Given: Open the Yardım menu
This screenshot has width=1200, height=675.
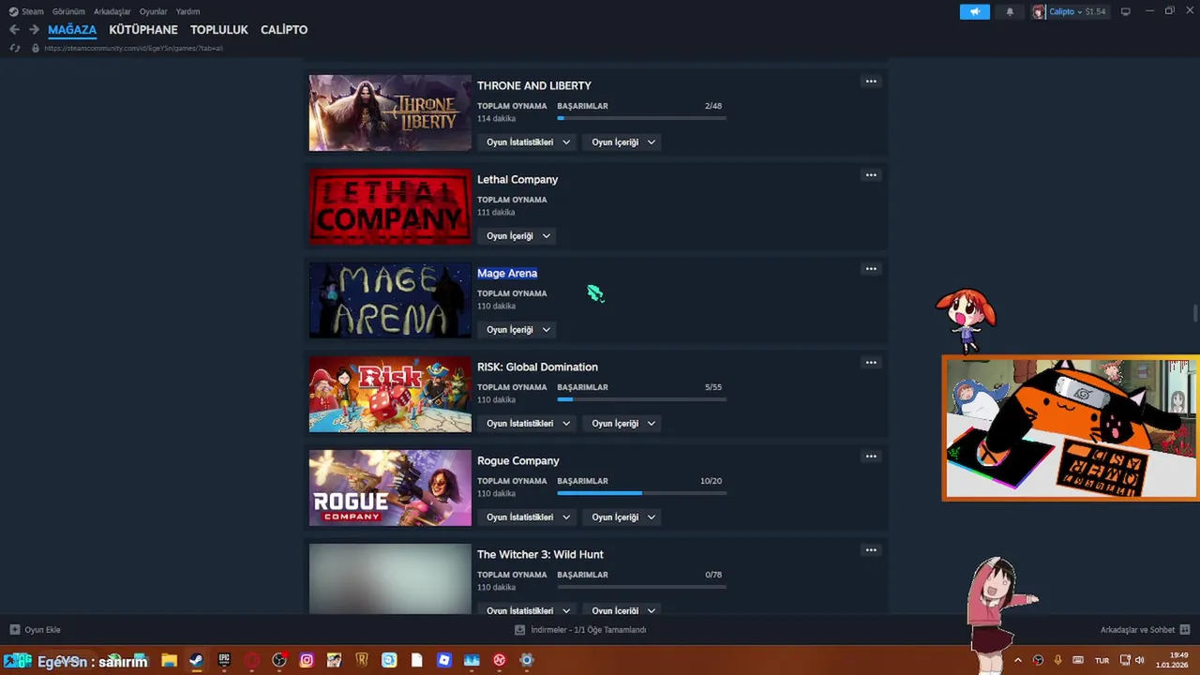Looking at the screenshot, I should [187, 11].
